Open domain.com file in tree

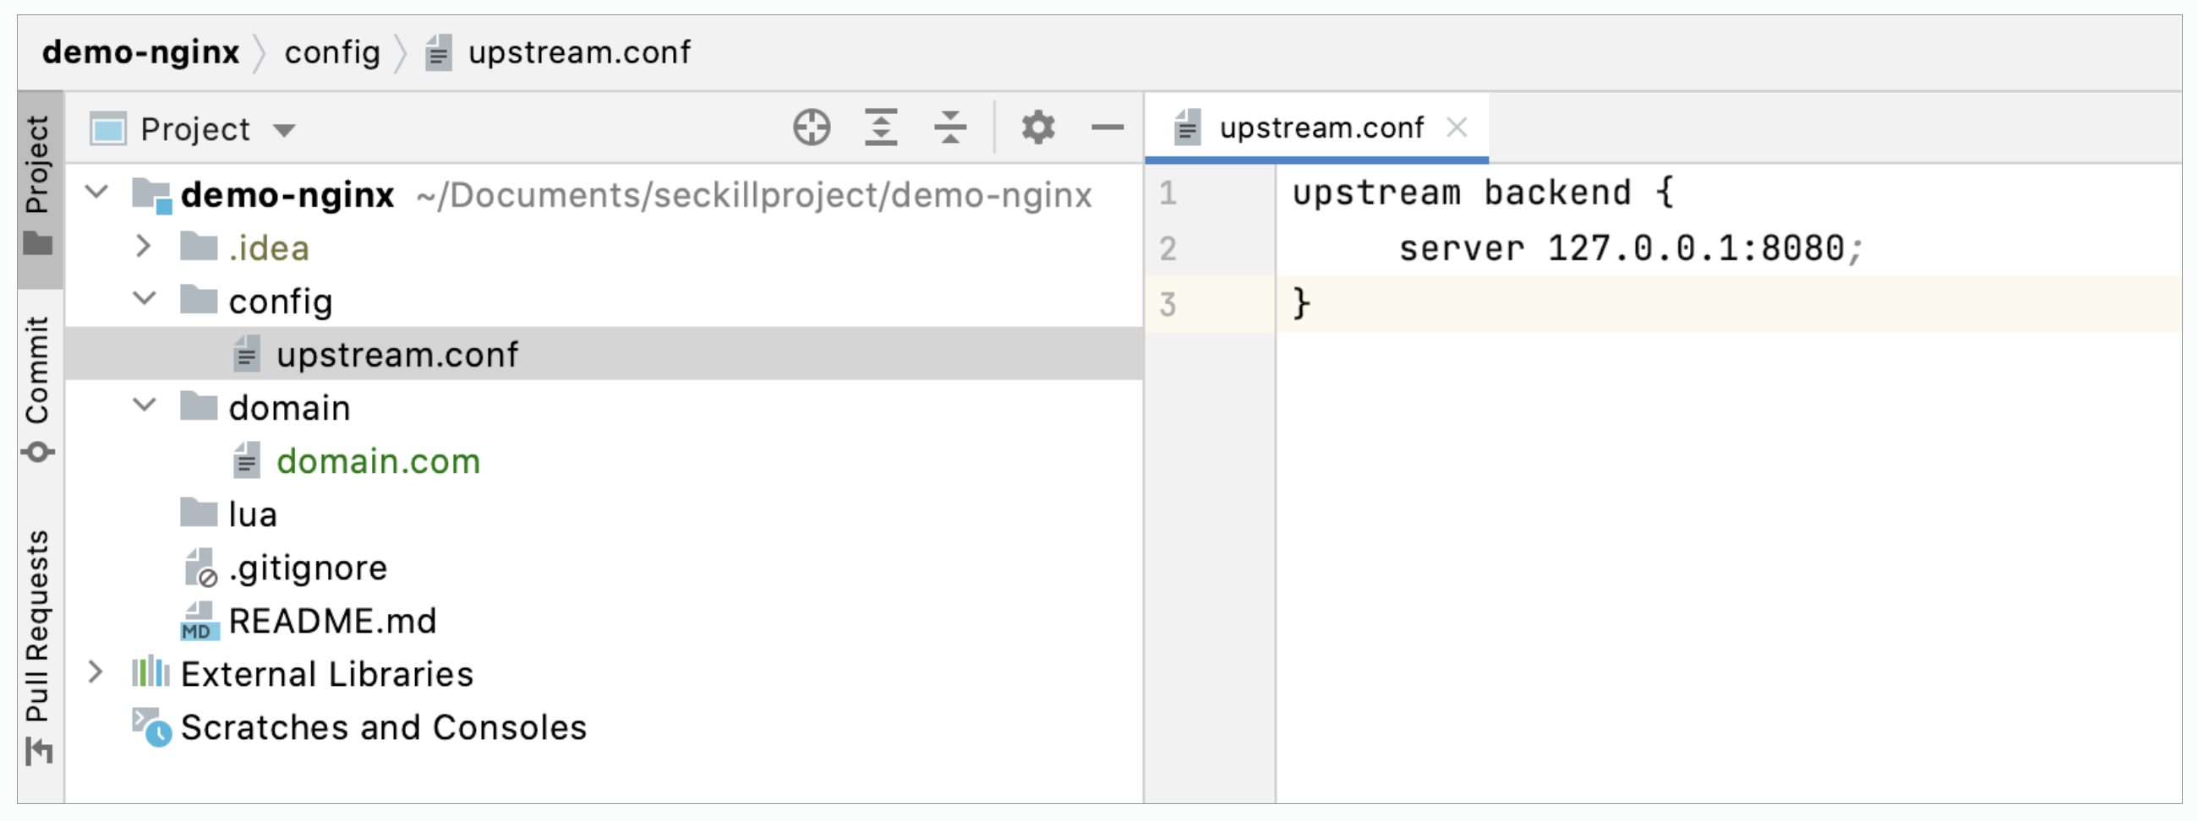(378, 461)
